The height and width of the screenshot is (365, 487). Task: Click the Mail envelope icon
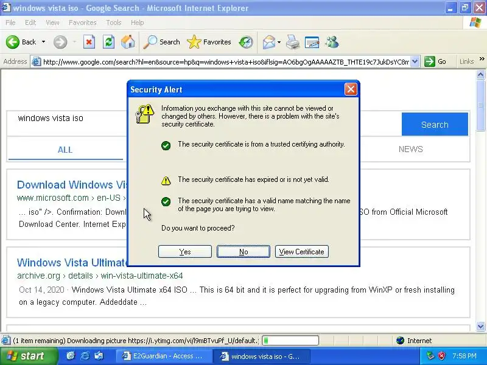click(x=268, y=42)
